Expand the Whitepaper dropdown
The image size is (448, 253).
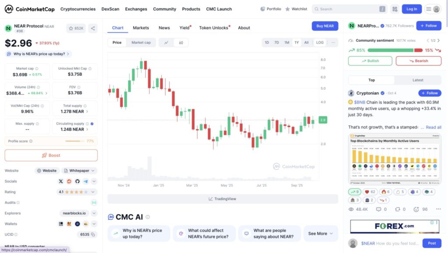(x=93, y=171)
